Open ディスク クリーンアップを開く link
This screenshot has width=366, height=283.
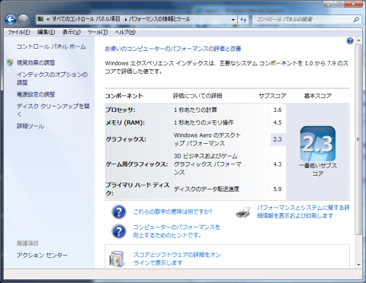click(x=53, y=110)
